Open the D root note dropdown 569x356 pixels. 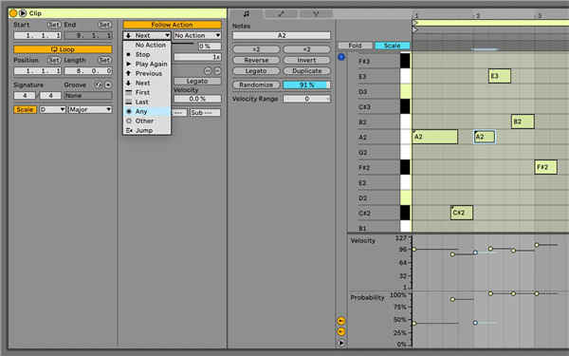point(52,109)
